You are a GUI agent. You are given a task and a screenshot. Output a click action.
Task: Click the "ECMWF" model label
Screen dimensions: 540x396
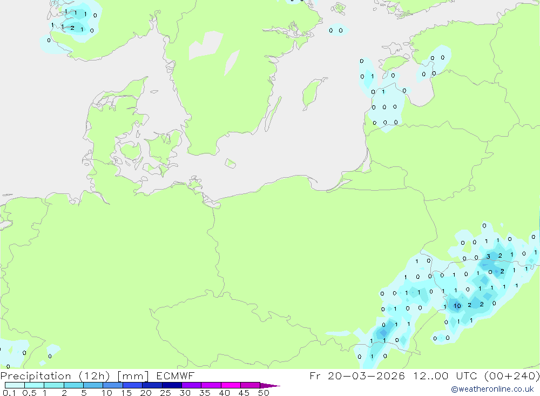tap(175, 375)
